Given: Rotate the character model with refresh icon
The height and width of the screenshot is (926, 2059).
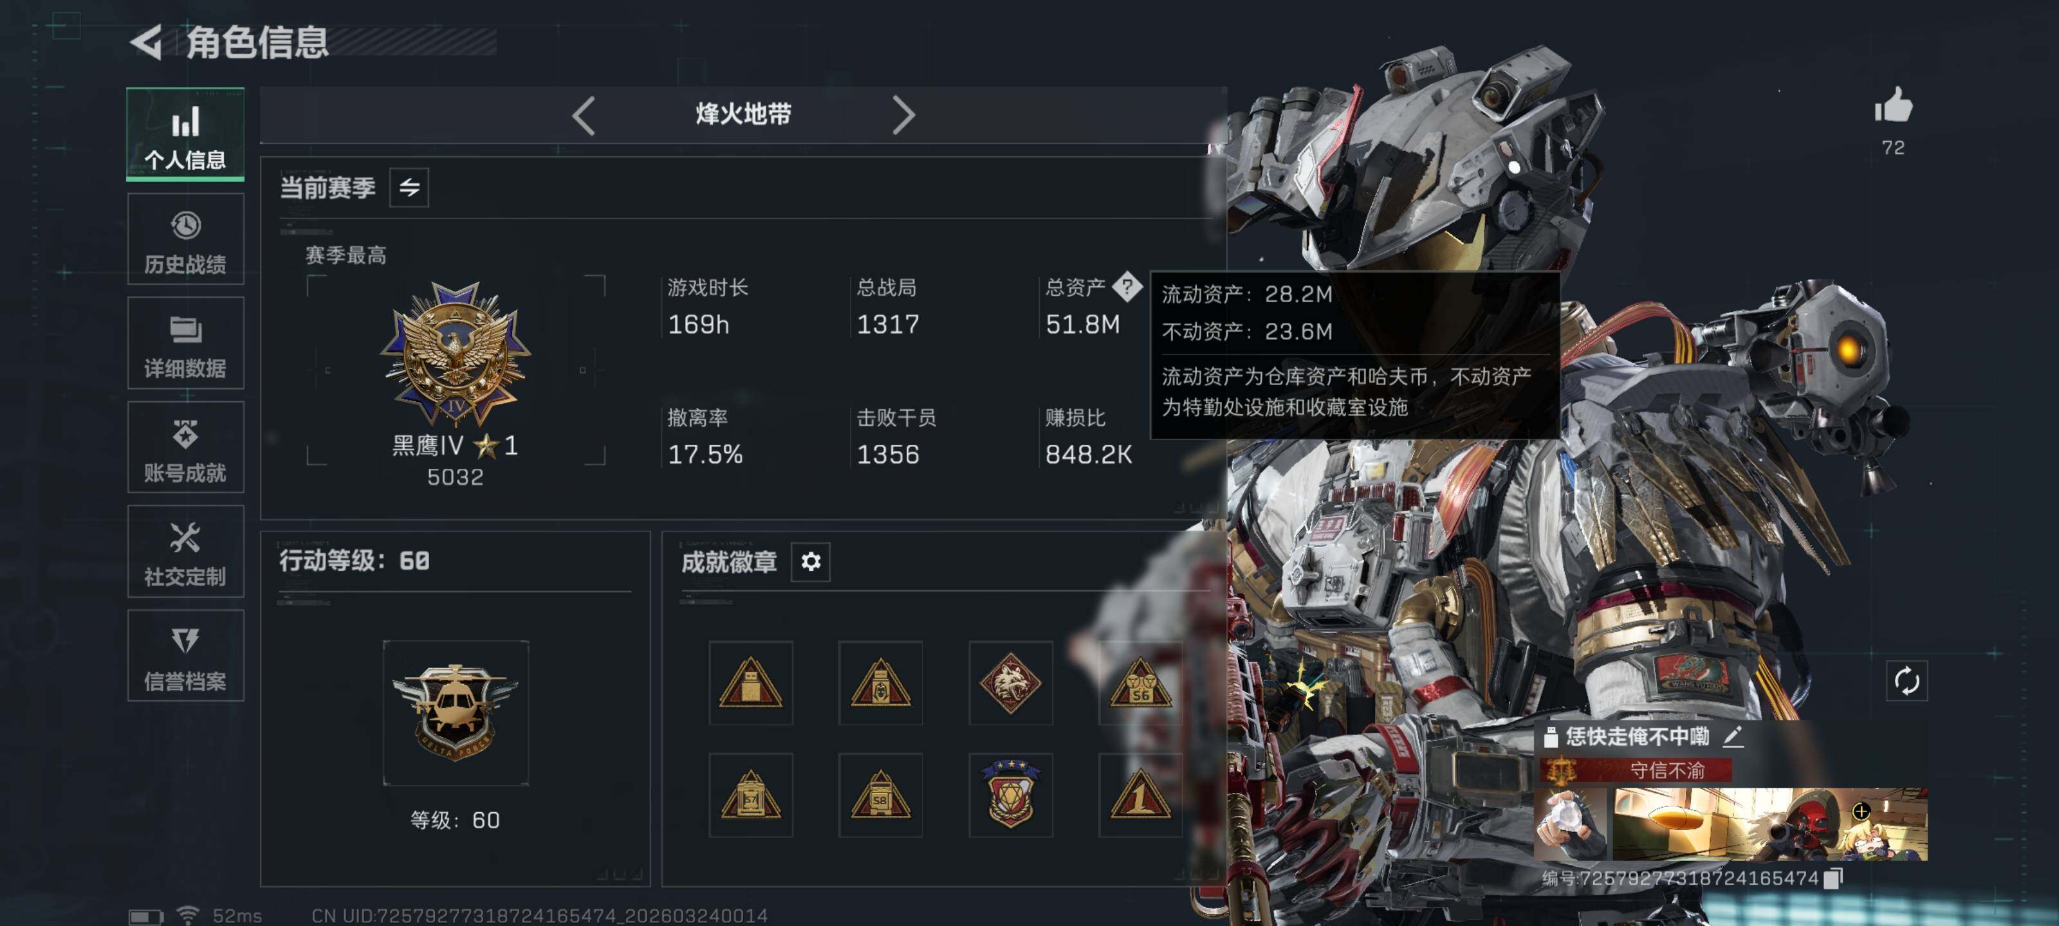Looking at the screenshot, I should click(1907, 681).
